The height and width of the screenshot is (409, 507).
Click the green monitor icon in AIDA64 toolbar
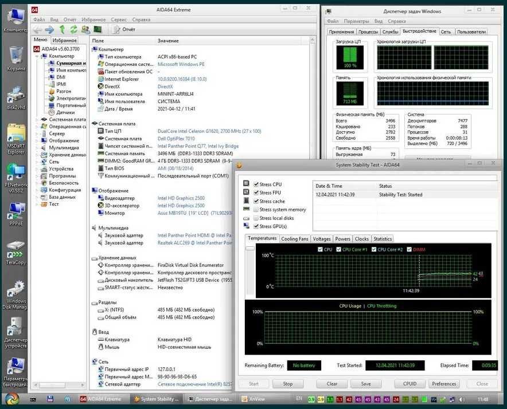(x=97, y=30)
